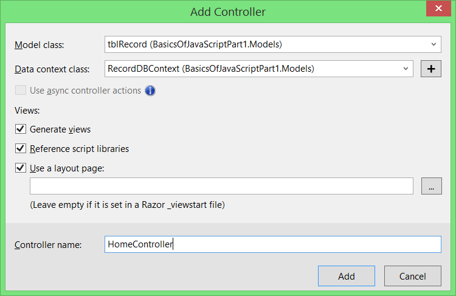This screenshot has height=296, width=456.
Task: Click the Razor _viewstart hint text
Action: pyautogui.click(x=127, y=205)
